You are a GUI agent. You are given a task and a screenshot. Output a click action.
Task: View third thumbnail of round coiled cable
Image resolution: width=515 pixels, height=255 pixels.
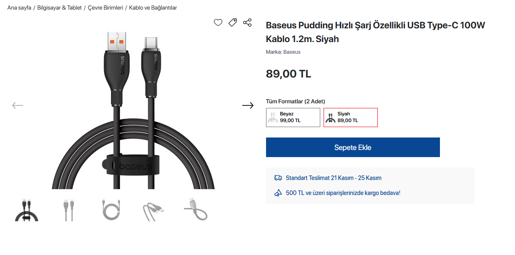pyautogui.click(x=111, y=210)
